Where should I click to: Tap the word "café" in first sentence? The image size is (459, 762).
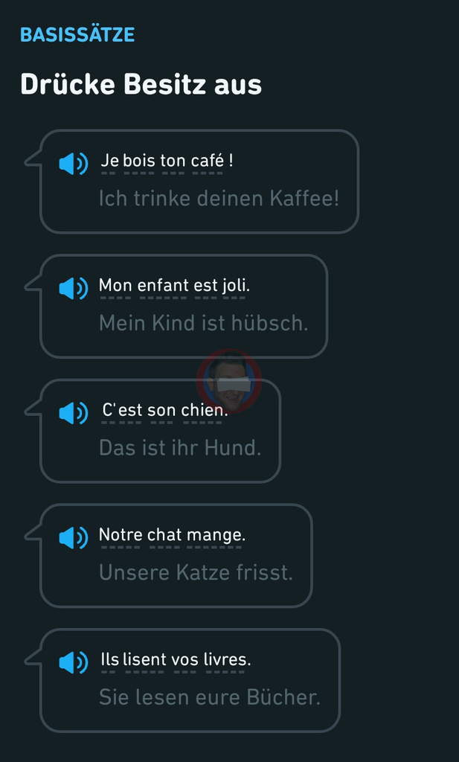tap(208, 161)
